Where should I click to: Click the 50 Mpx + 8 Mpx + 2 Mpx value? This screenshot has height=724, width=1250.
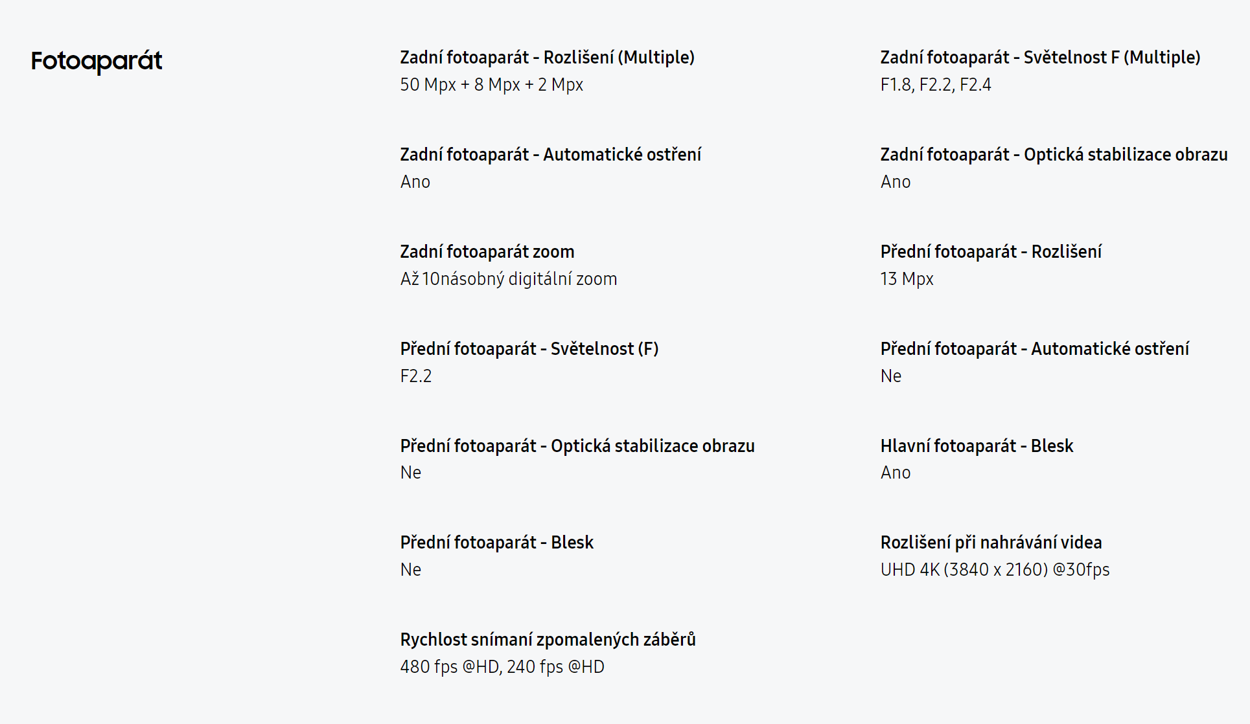(491, 85)
